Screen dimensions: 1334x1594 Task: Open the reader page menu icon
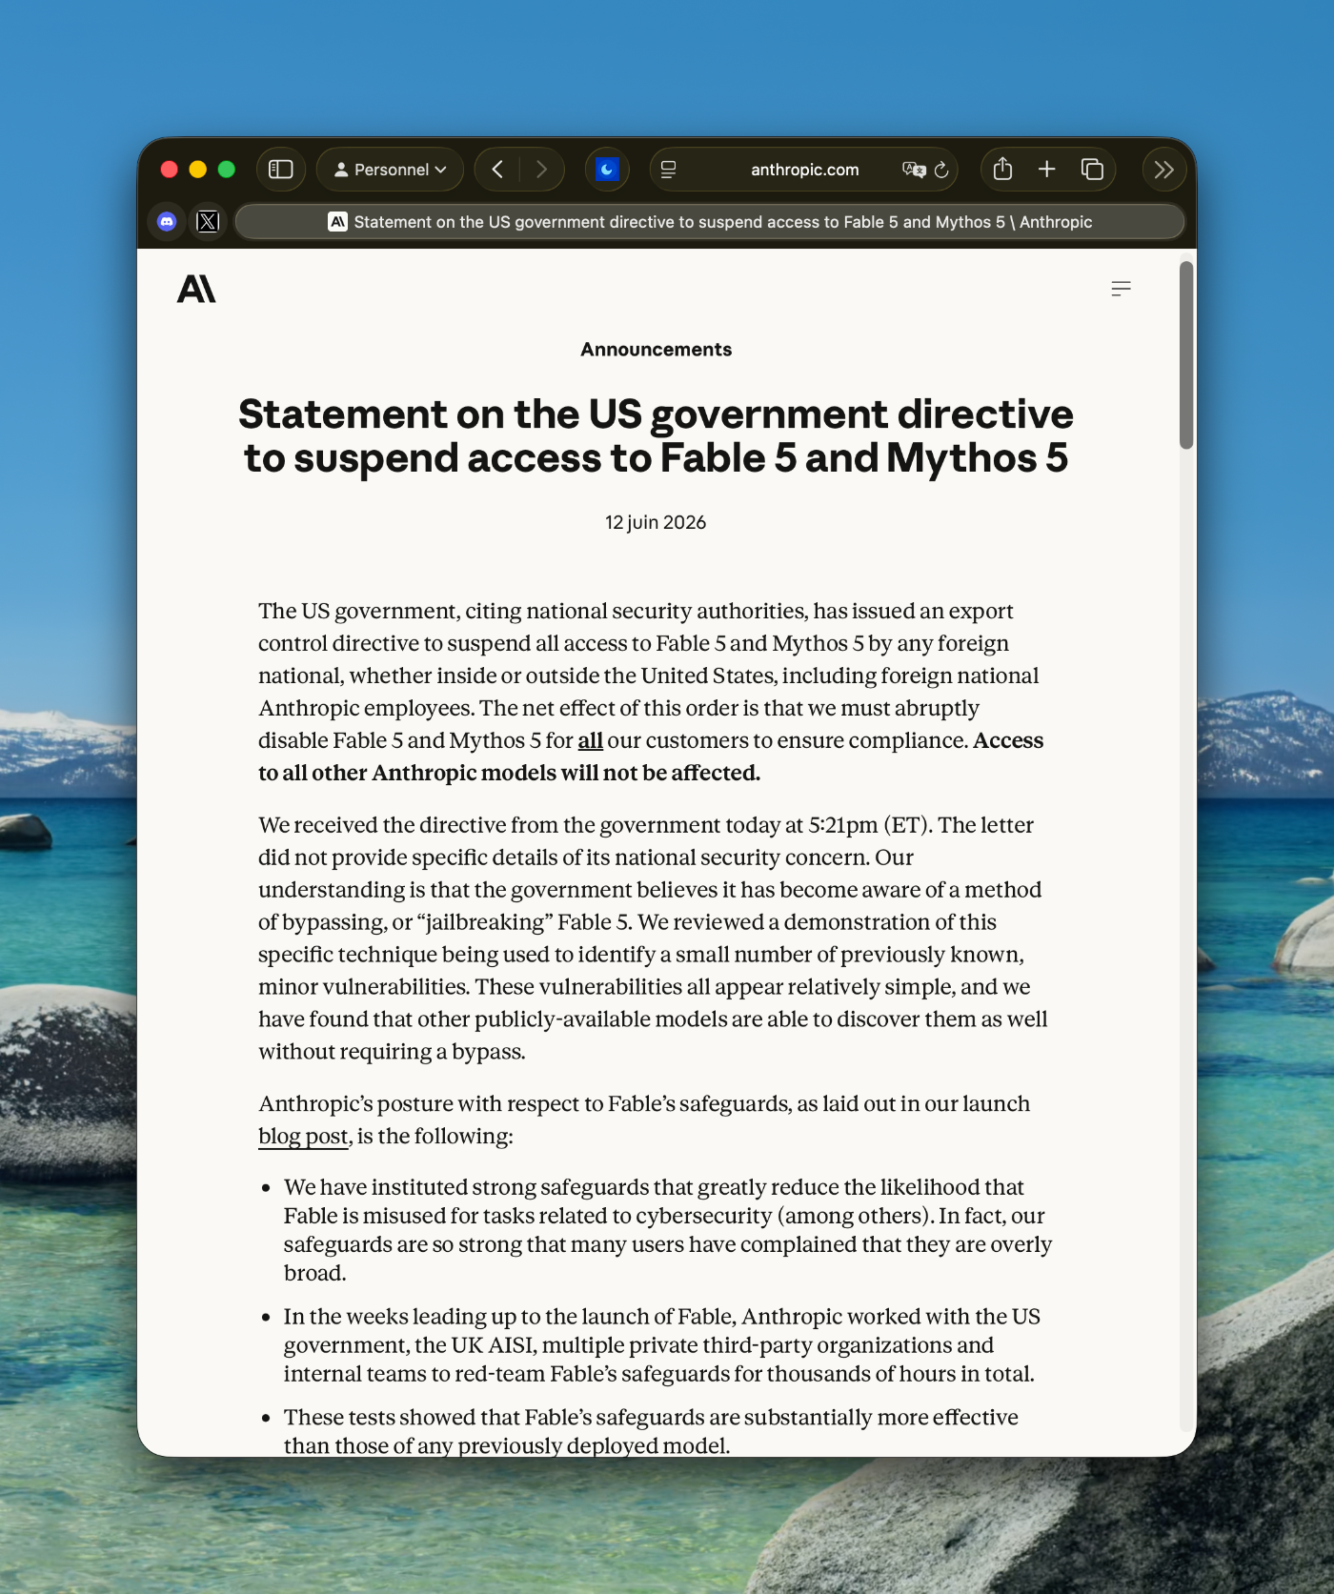(x=669, y=170)
